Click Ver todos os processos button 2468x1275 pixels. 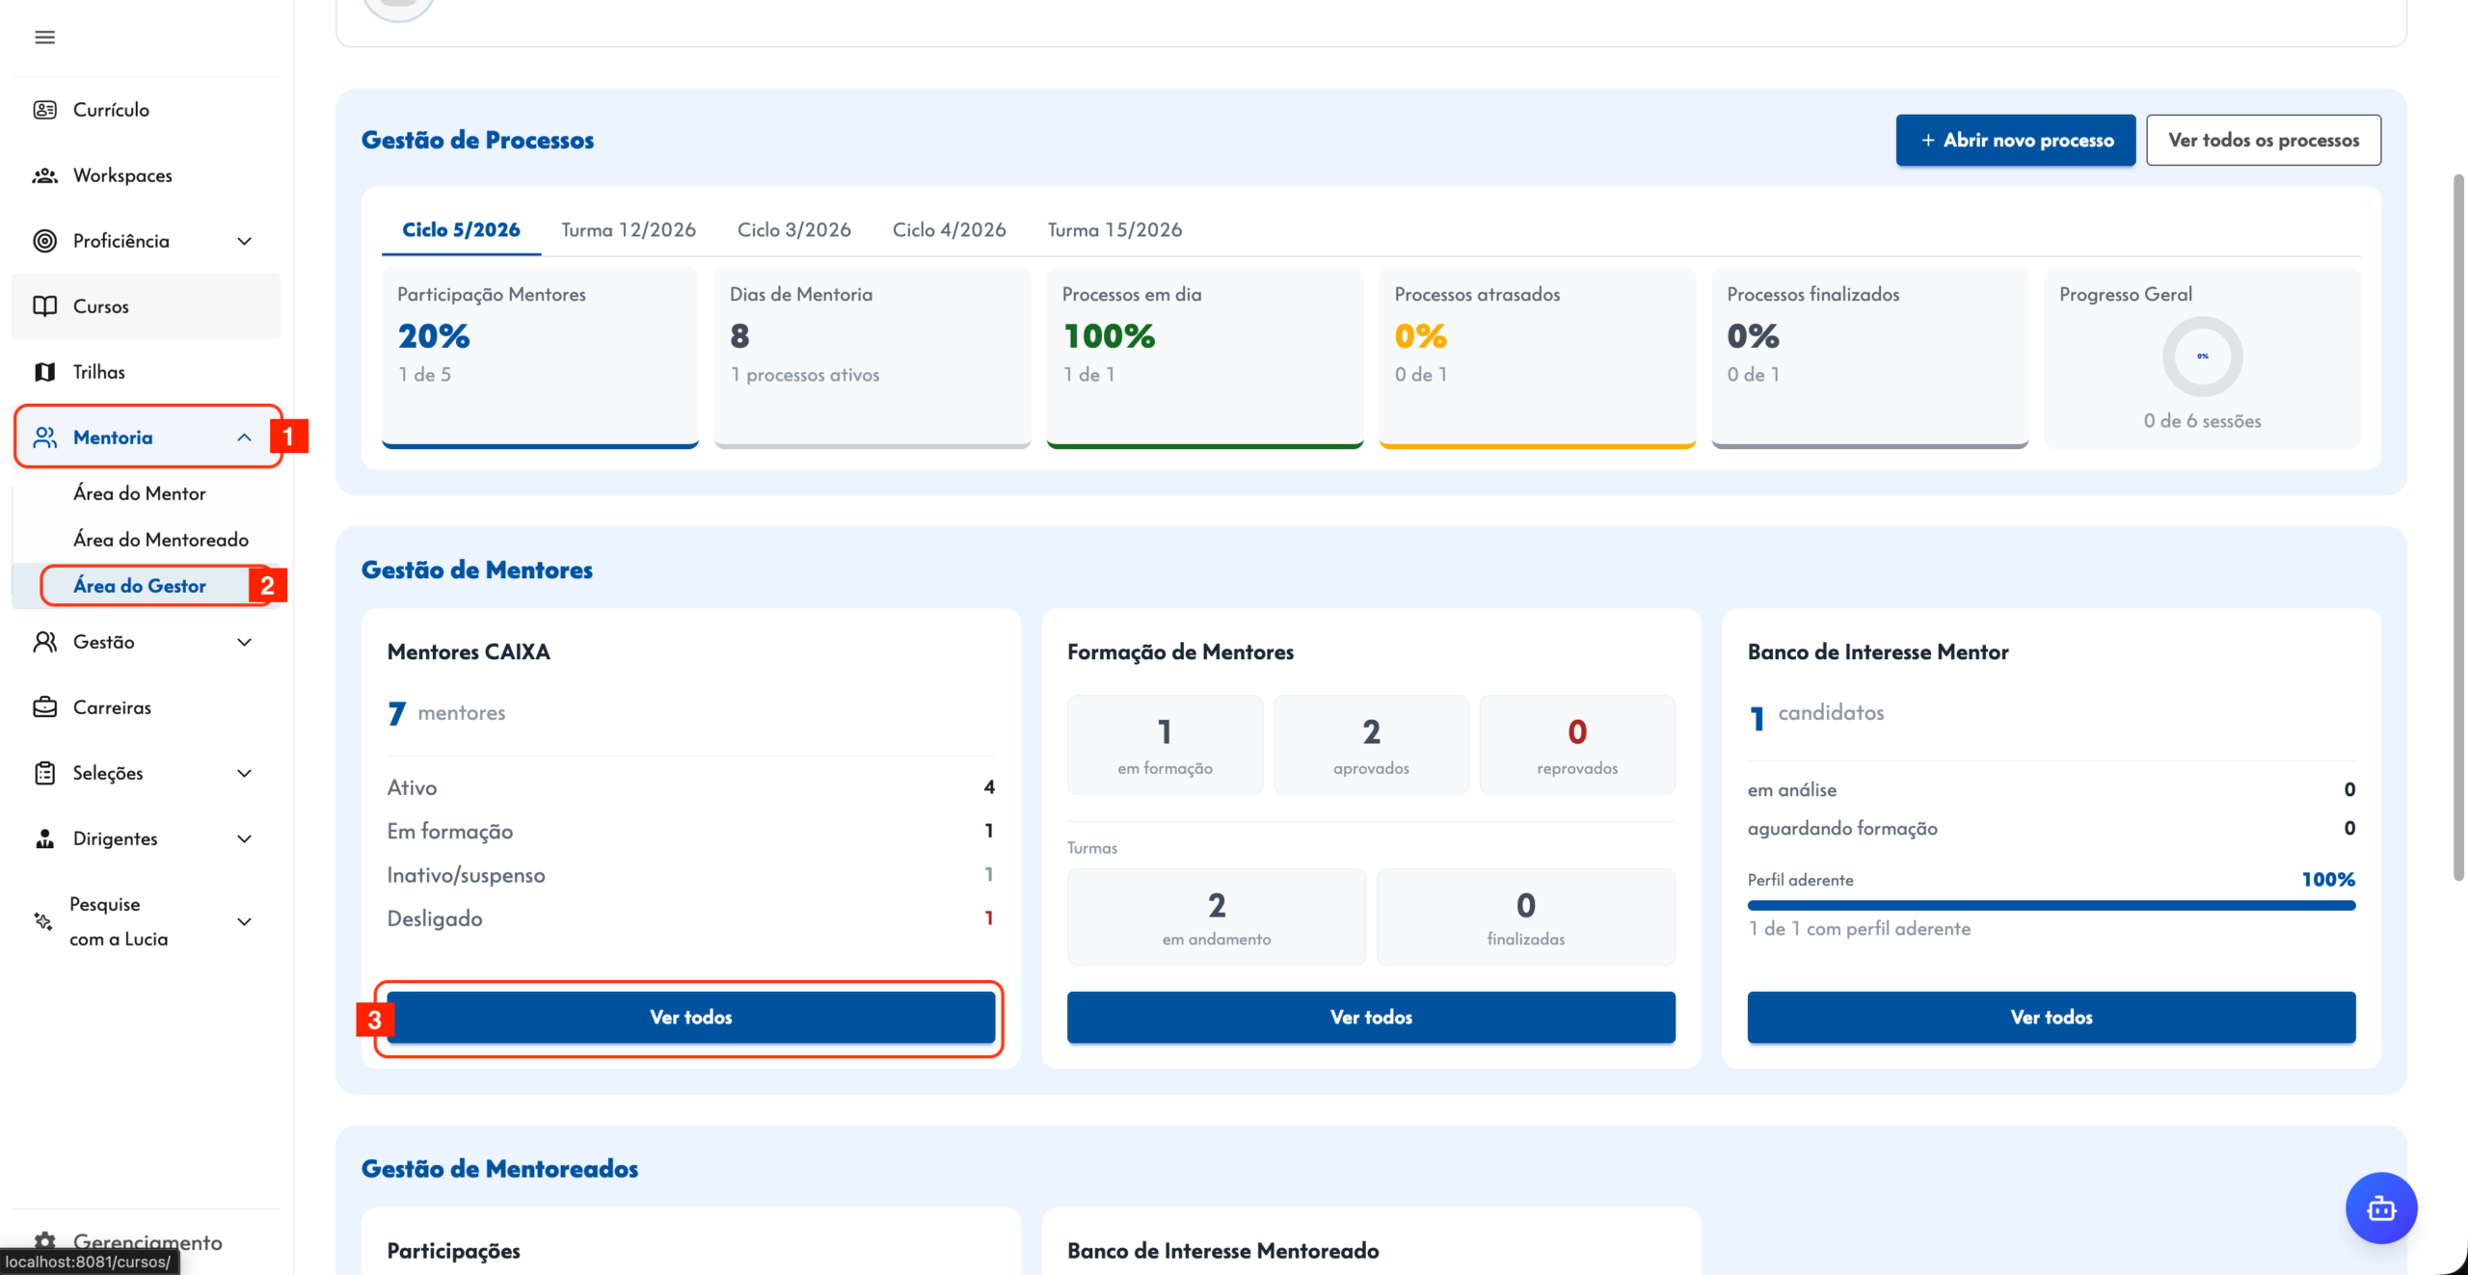pyautogui.click(x=2264, y=140)
